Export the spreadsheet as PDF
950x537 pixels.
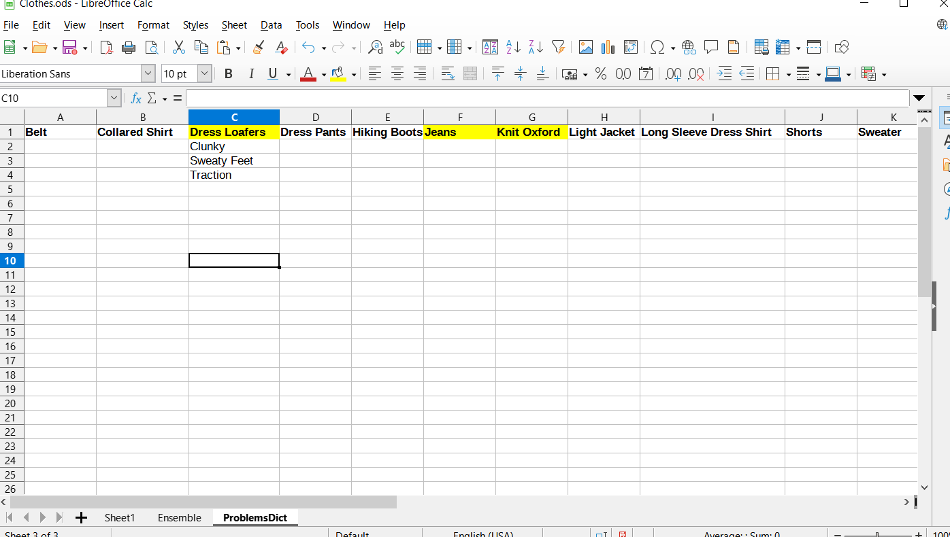[106, 47]
